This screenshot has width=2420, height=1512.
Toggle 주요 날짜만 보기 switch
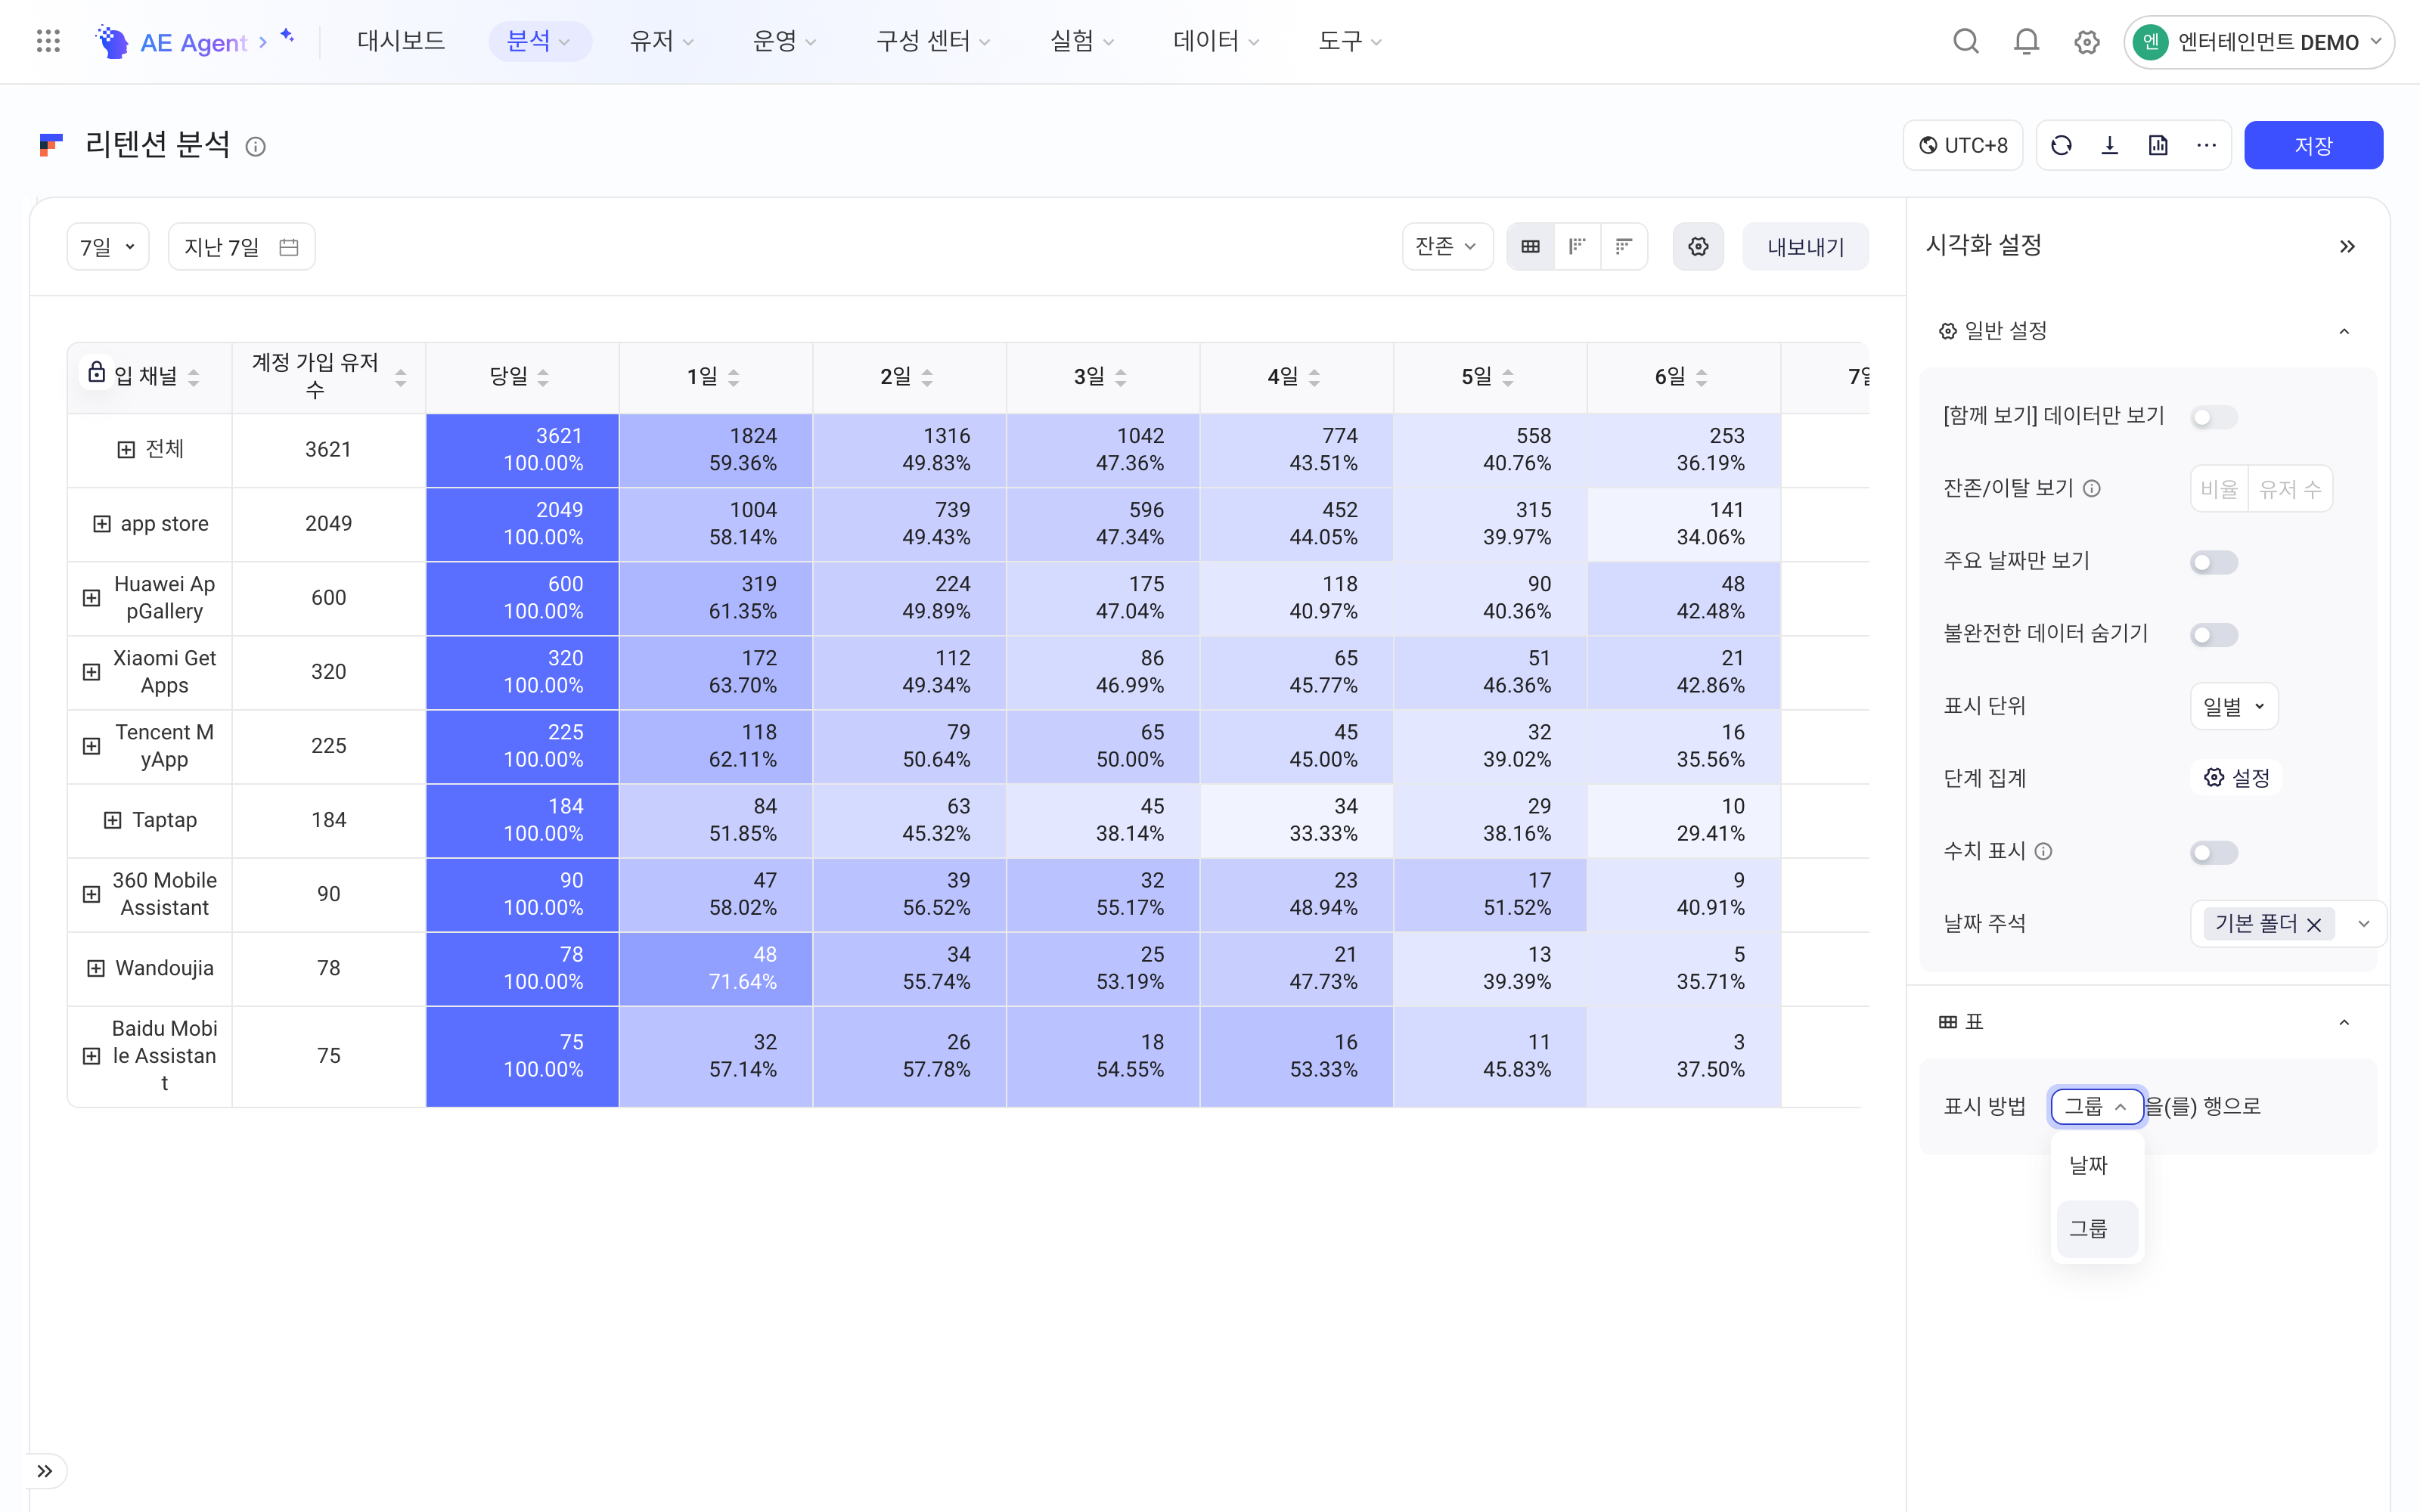click(2213, 562)
